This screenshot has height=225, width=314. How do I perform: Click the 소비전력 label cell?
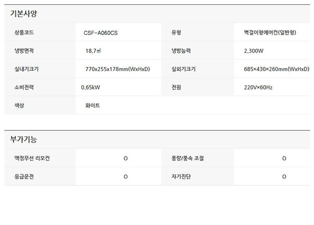(24, 87)
